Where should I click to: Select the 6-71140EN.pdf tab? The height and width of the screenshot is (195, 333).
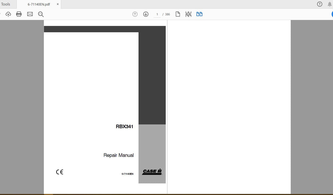click(39, 4)
